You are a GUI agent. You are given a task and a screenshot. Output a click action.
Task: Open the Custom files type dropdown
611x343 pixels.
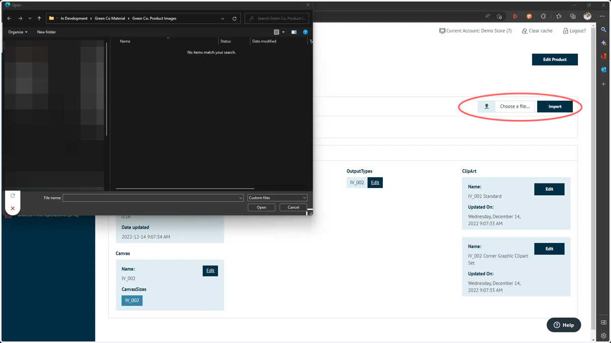coord(277,198)
